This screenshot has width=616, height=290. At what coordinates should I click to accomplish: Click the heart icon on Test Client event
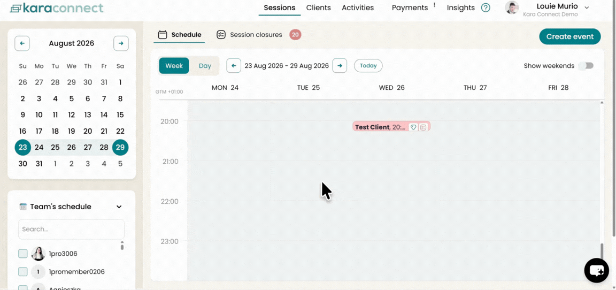coord(413,127)
